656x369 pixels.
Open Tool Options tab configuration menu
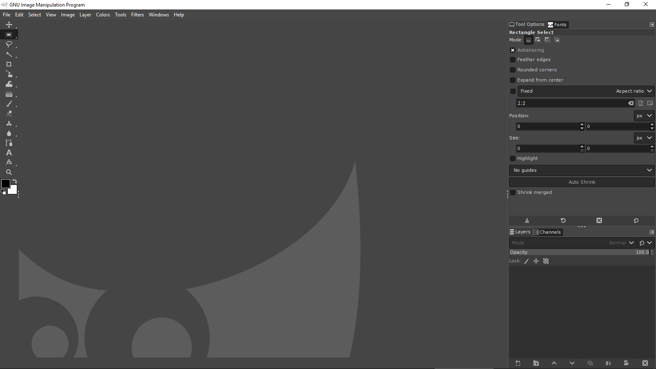tap(652, 25)
